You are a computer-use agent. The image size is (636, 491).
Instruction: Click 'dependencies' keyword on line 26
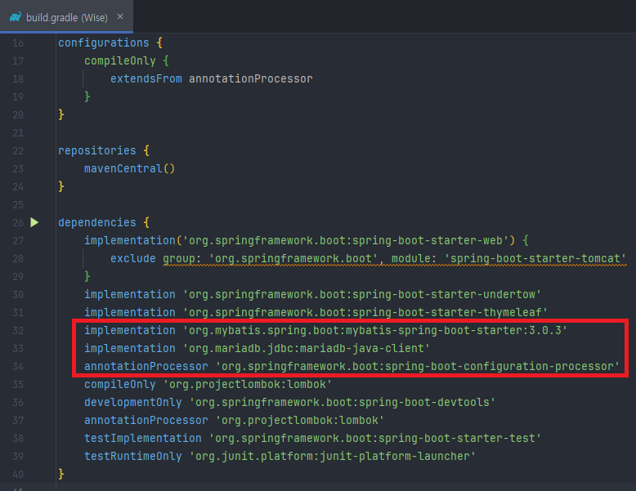[97, 222]
